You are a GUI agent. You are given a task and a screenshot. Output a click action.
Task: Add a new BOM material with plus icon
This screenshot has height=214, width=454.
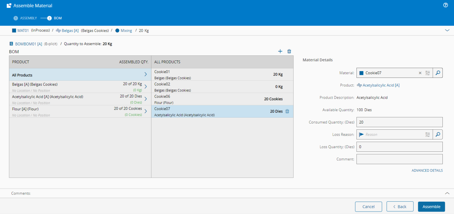[280, 51]
